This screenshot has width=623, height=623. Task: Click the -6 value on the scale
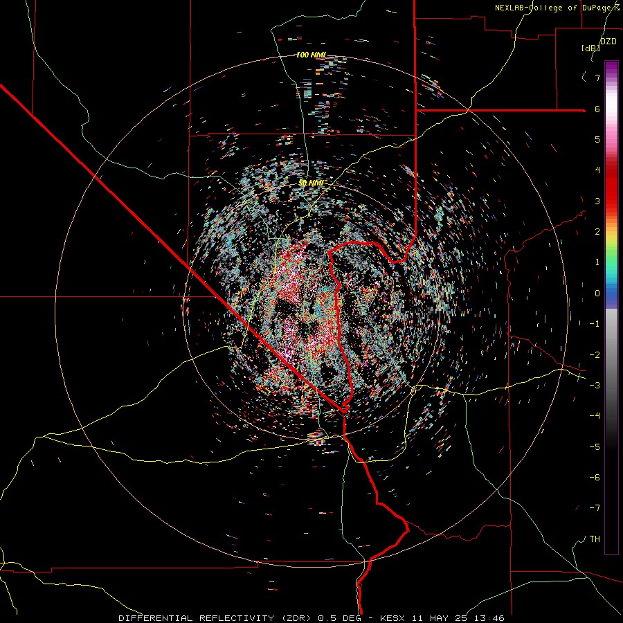pyautogui.click(x=595, y=477)
